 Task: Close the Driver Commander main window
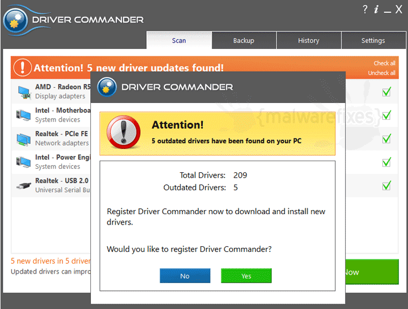(399, 9)
